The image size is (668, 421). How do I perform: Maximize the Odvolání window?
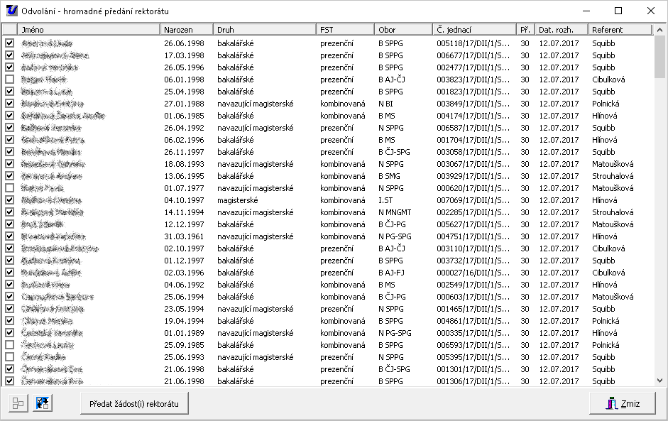coord(618,11)
